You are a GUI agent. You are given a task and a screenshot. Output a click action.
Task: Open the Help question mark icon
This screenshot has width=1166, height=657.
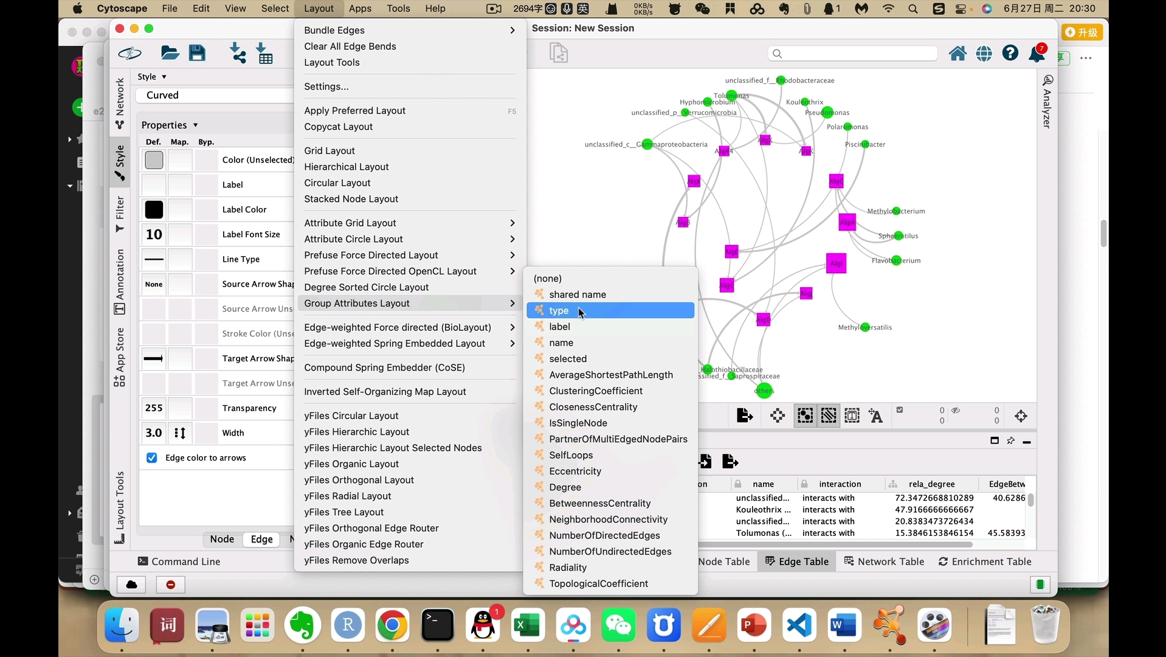1010,54
